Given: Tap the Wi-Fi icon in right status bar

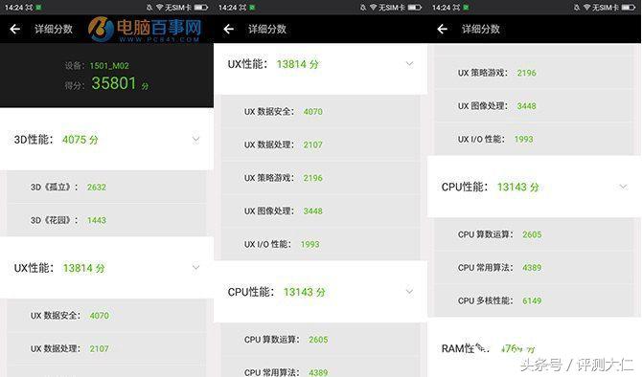Looking at the screenshot, I should 587,8.
